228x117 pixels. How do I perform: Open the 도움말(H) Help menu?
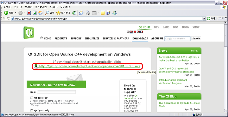coord(65,7)
